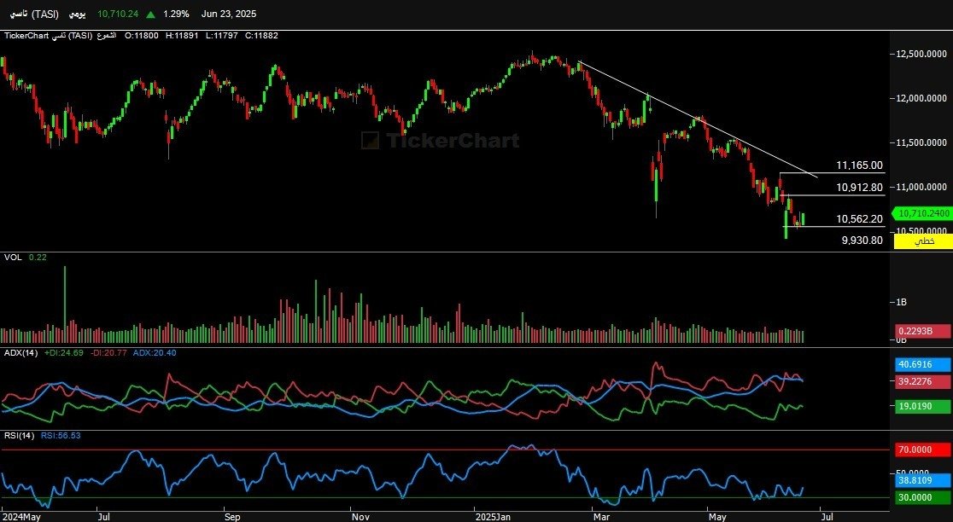Click the green 10,710.2400 current price tag

pos(922,213)
